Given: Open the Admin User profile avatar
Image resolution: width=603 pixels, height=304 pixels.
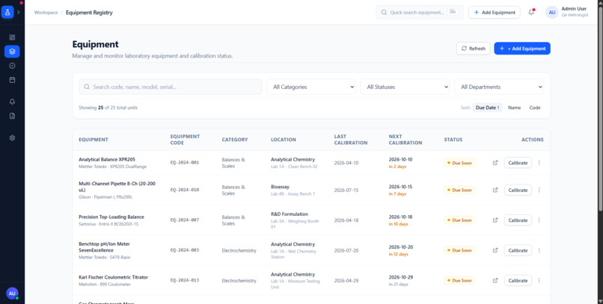Looking at the screenshot, I should pos(552,12).
